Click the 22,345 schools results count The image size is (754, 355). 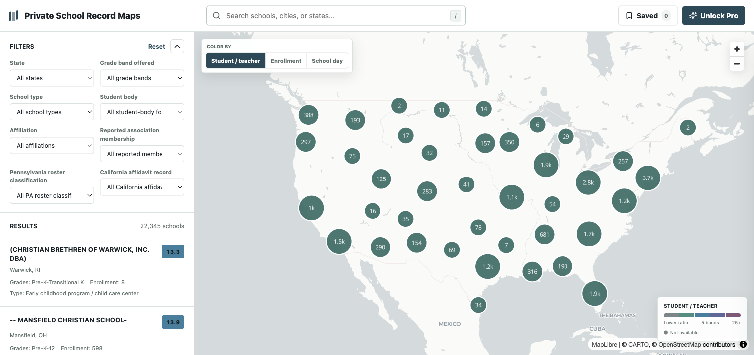pos(162,226)
